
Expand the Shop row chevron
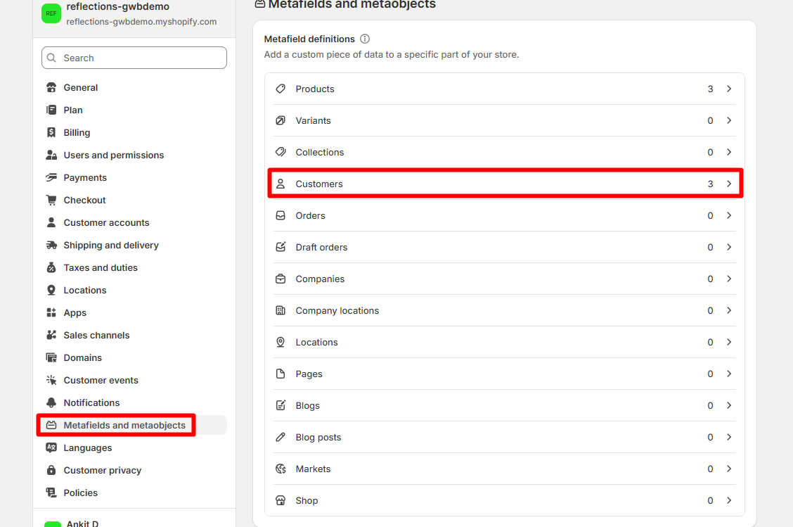729,500
